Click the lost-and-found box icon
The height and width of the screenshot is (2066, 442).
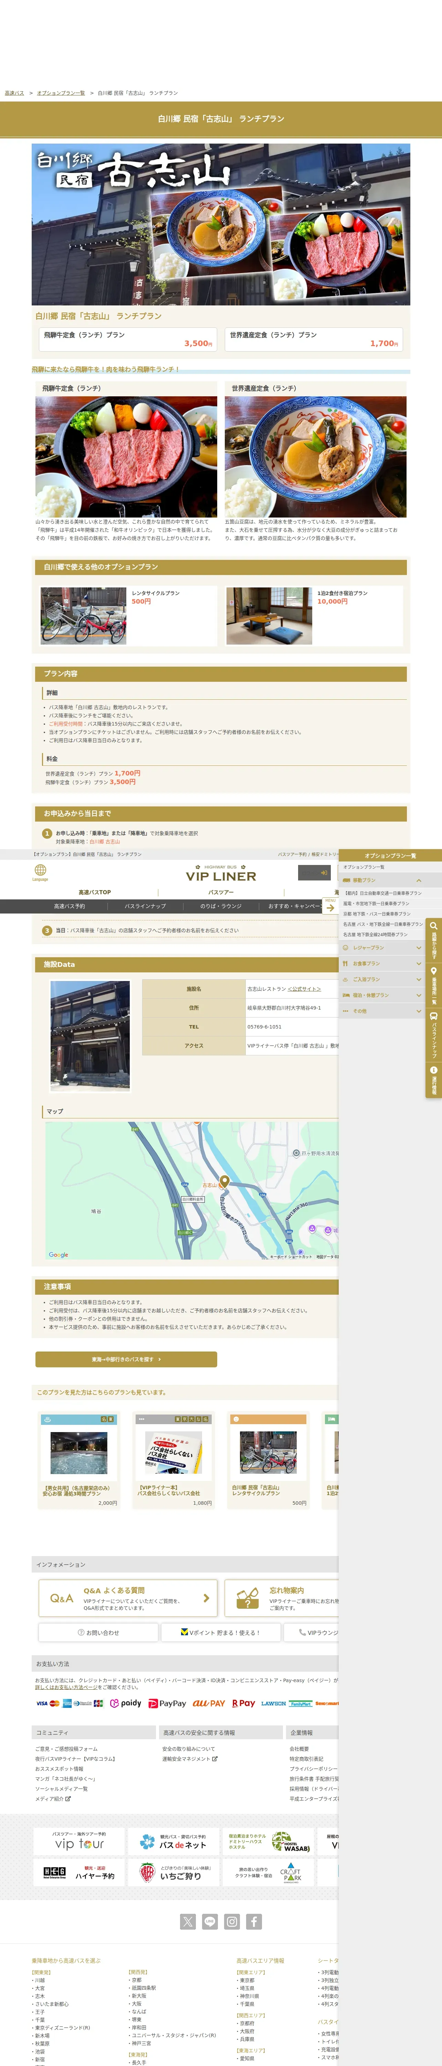tap(248, 1598)
